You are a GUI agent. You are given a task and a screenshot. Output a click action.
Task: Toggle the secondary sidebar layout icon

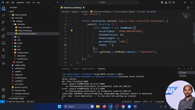click(170, 2)
